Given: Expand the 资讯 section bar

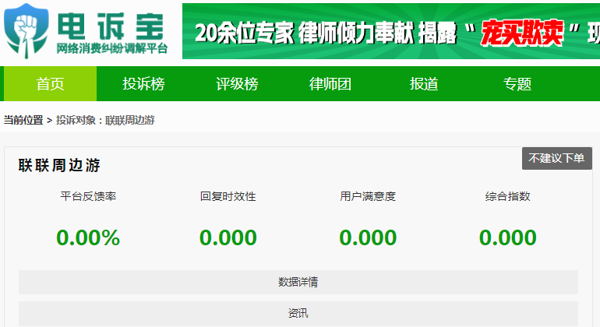Looking at the screenshot, I should coord(298,314).
